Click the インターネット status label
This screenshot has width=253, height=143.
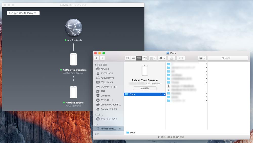click(x=74, y=40)
